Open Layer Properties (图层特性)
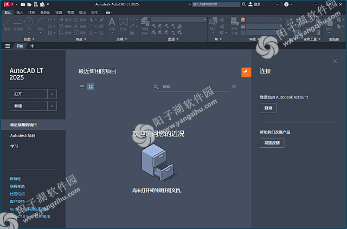 pos(145,27)
